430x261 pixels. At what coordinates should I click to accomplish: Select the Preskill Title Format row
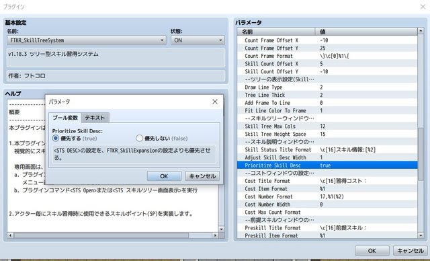tap(327, 228)
